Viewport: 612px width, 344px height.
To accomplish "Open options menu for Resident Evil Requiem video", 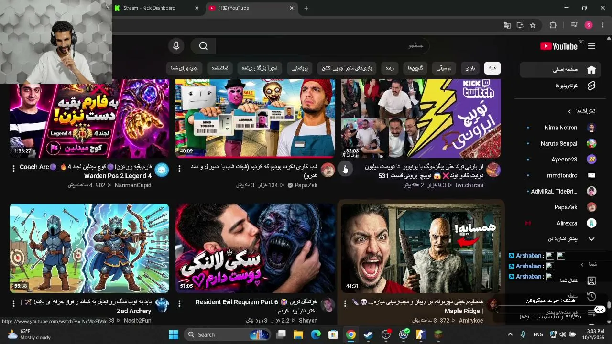I will [x=179, y=303].
